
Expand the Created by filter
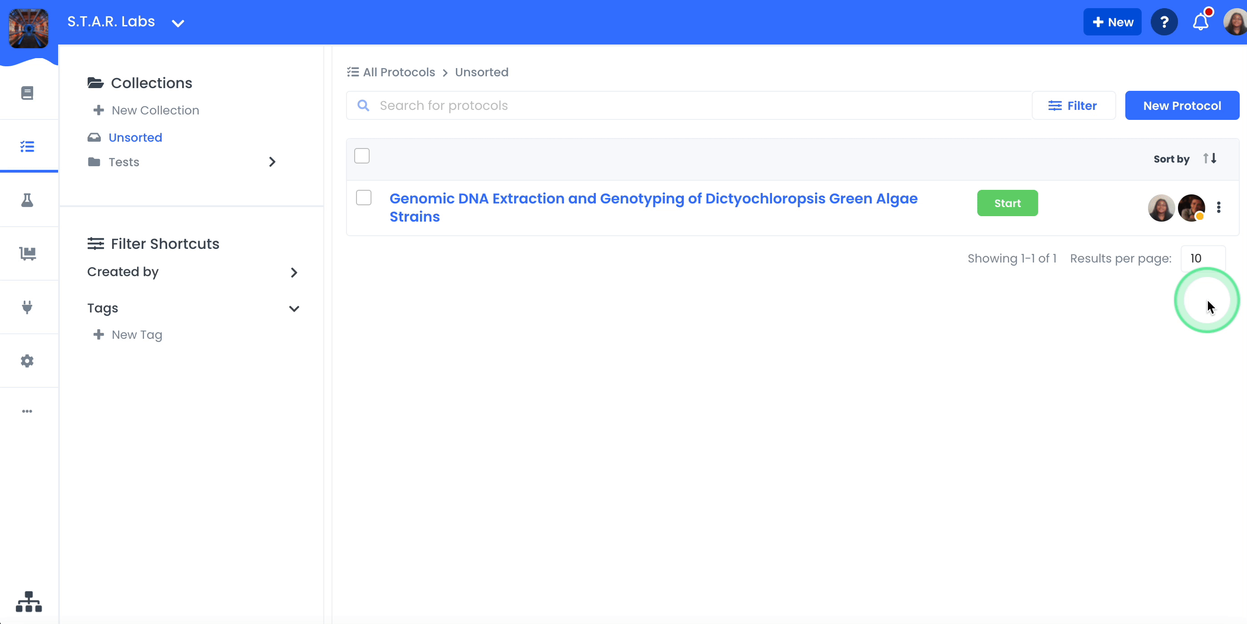point(294,272)
